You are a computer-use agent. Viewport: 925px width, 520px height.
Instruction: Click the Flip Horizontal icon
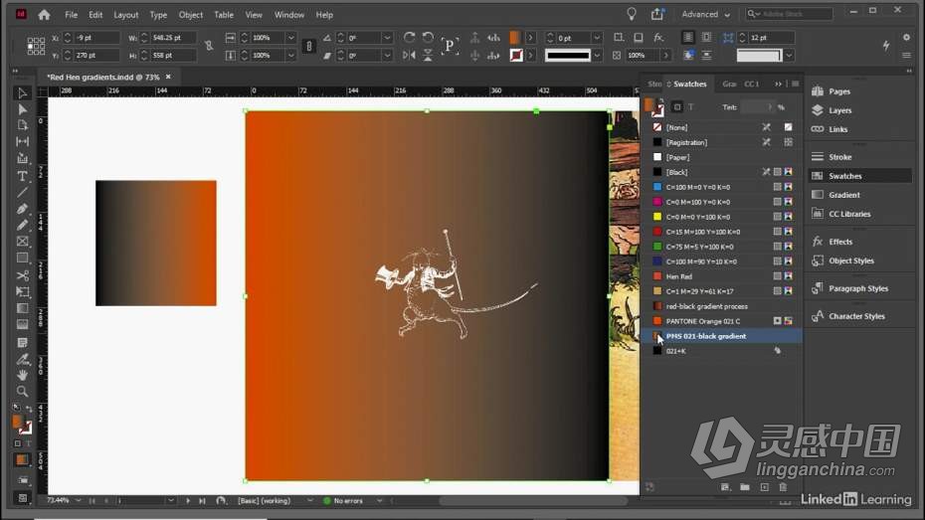click(x=409, y=55)
